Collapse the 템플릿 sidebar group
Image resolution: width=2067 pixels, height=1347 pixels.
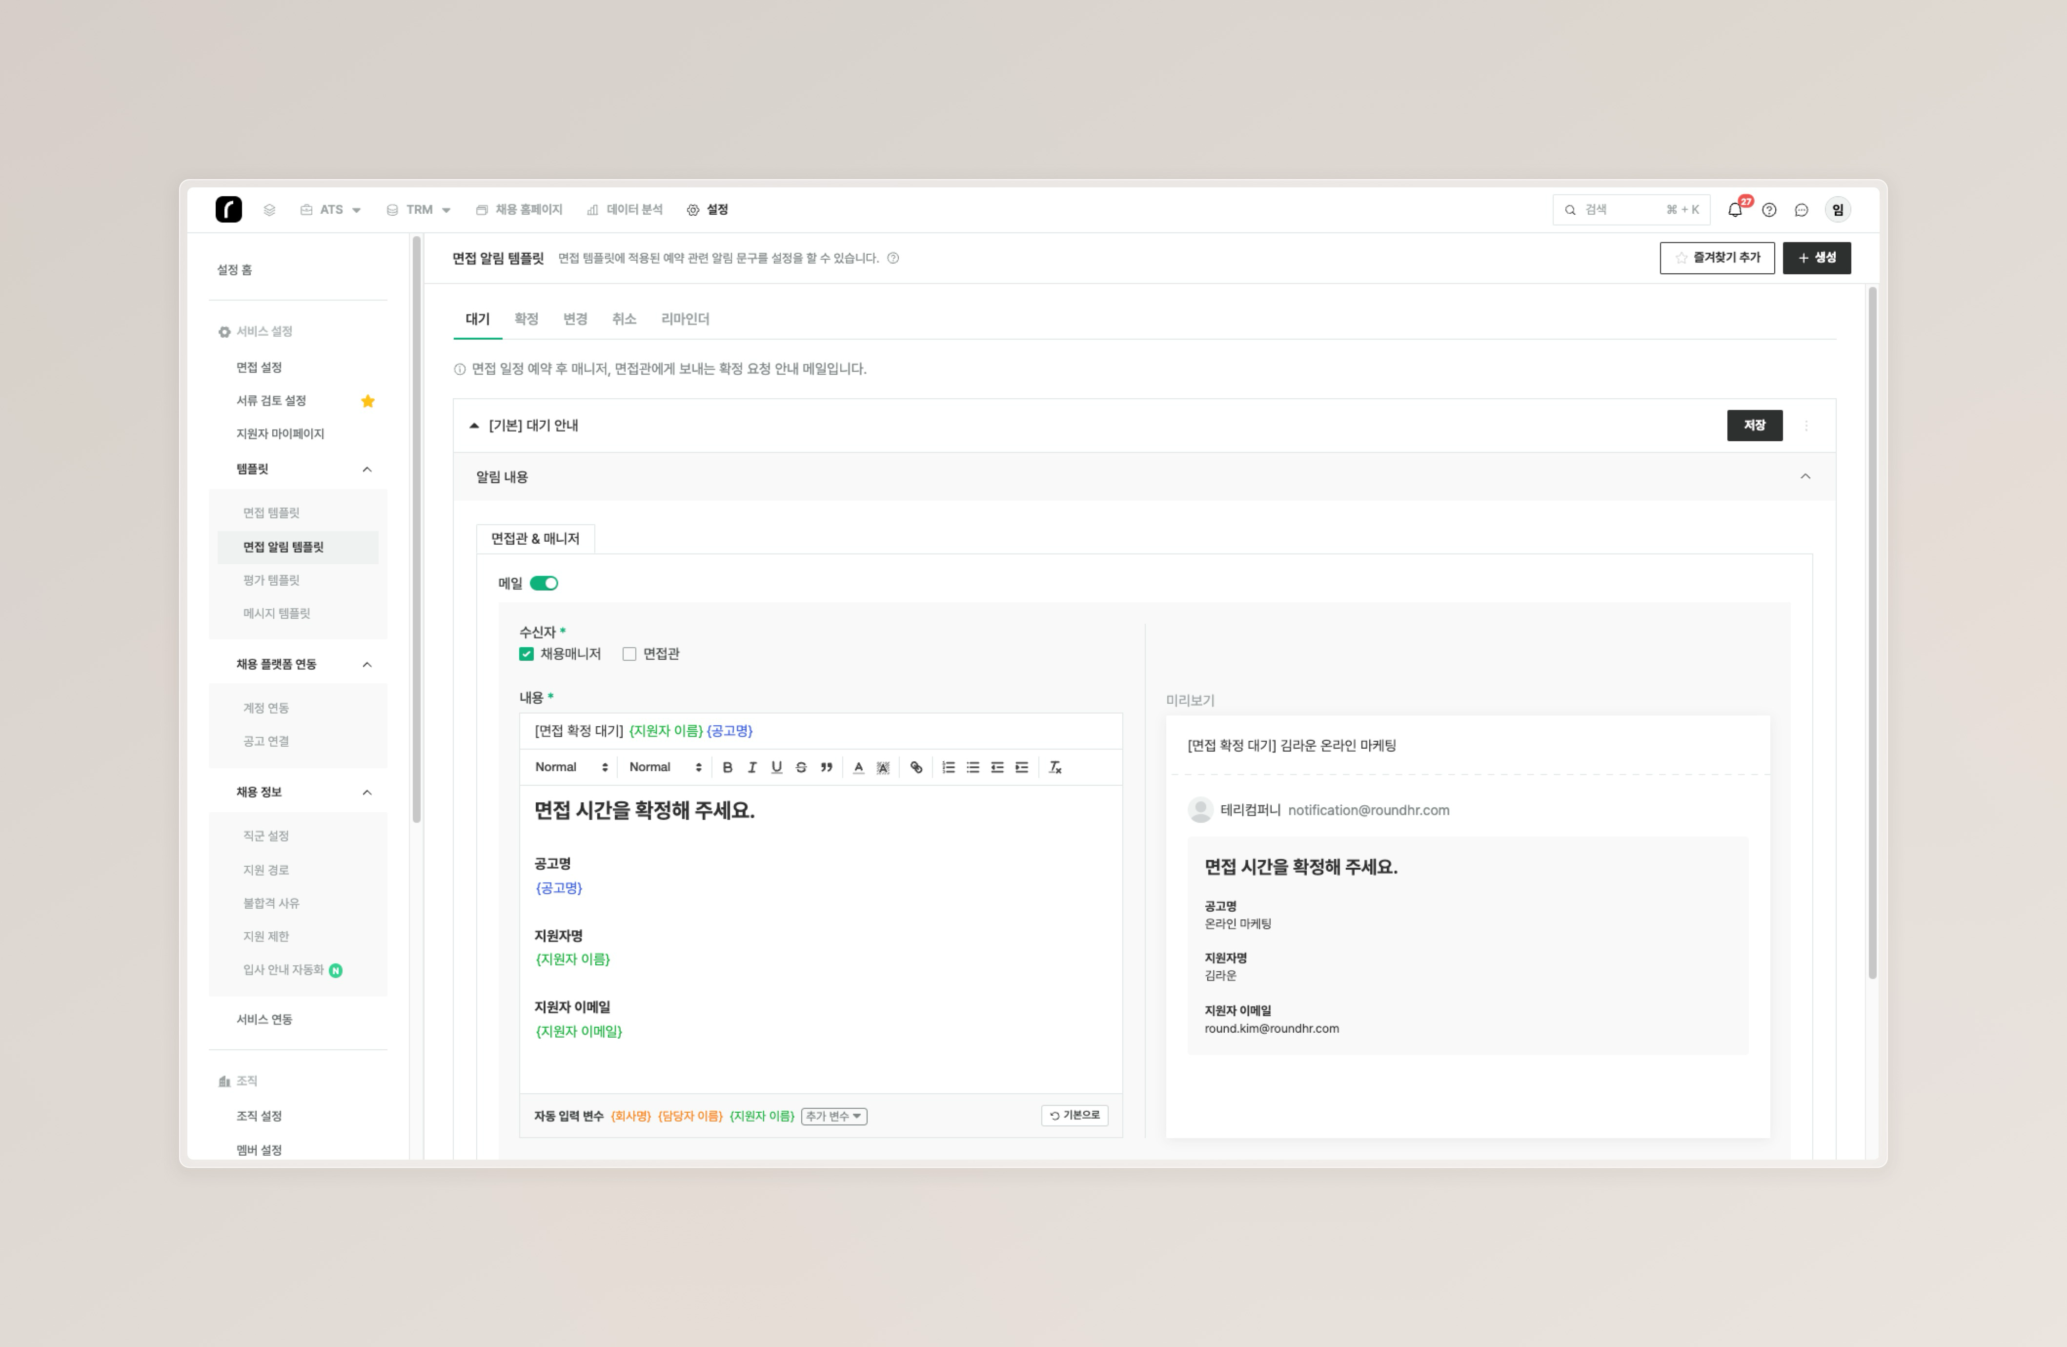click(x=366, y=469)
